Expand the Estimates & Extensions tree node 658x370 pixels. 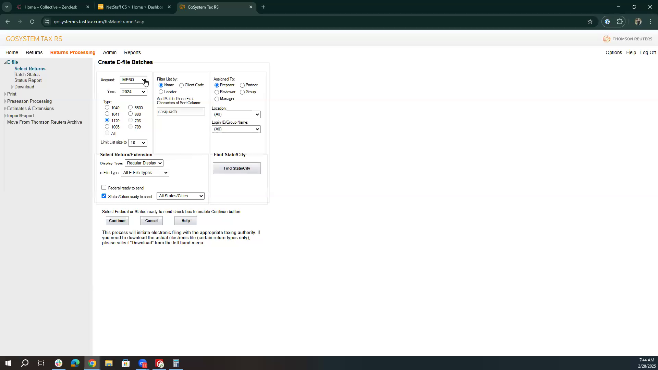pos(5,109)
